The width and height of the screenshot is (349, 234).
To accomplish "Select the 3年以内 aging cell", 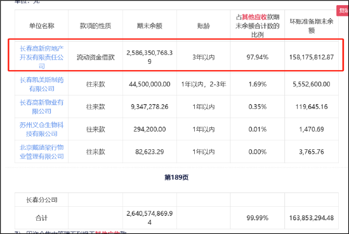I will click(x=204, y=57).
